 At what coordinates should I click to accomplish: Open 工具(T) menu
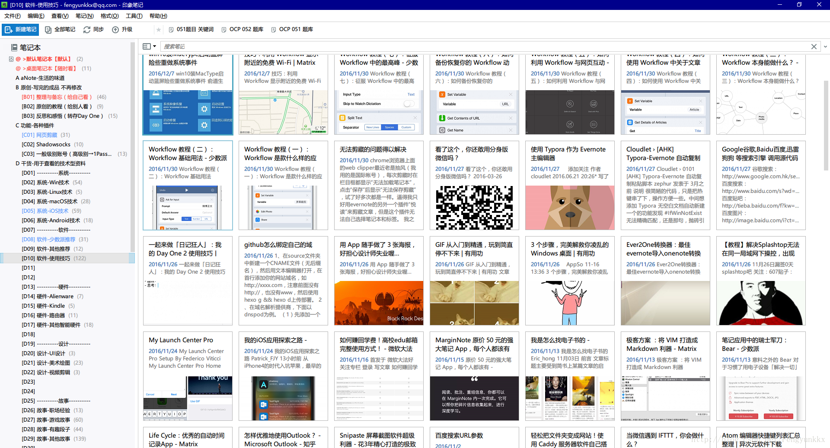point(134,16)
